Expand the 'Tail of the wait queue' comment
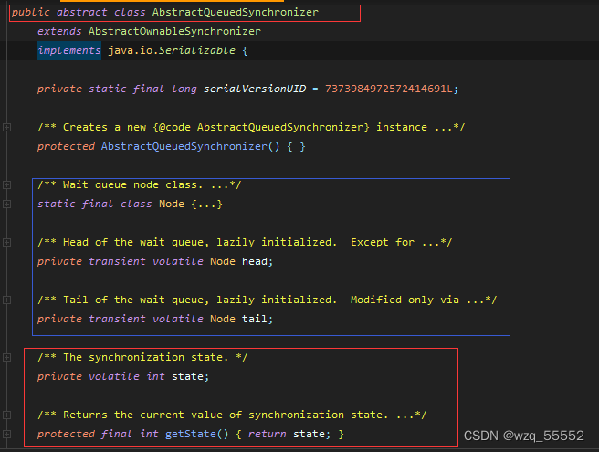Viewport: 599px width, 452px height. tap(7, 300)
